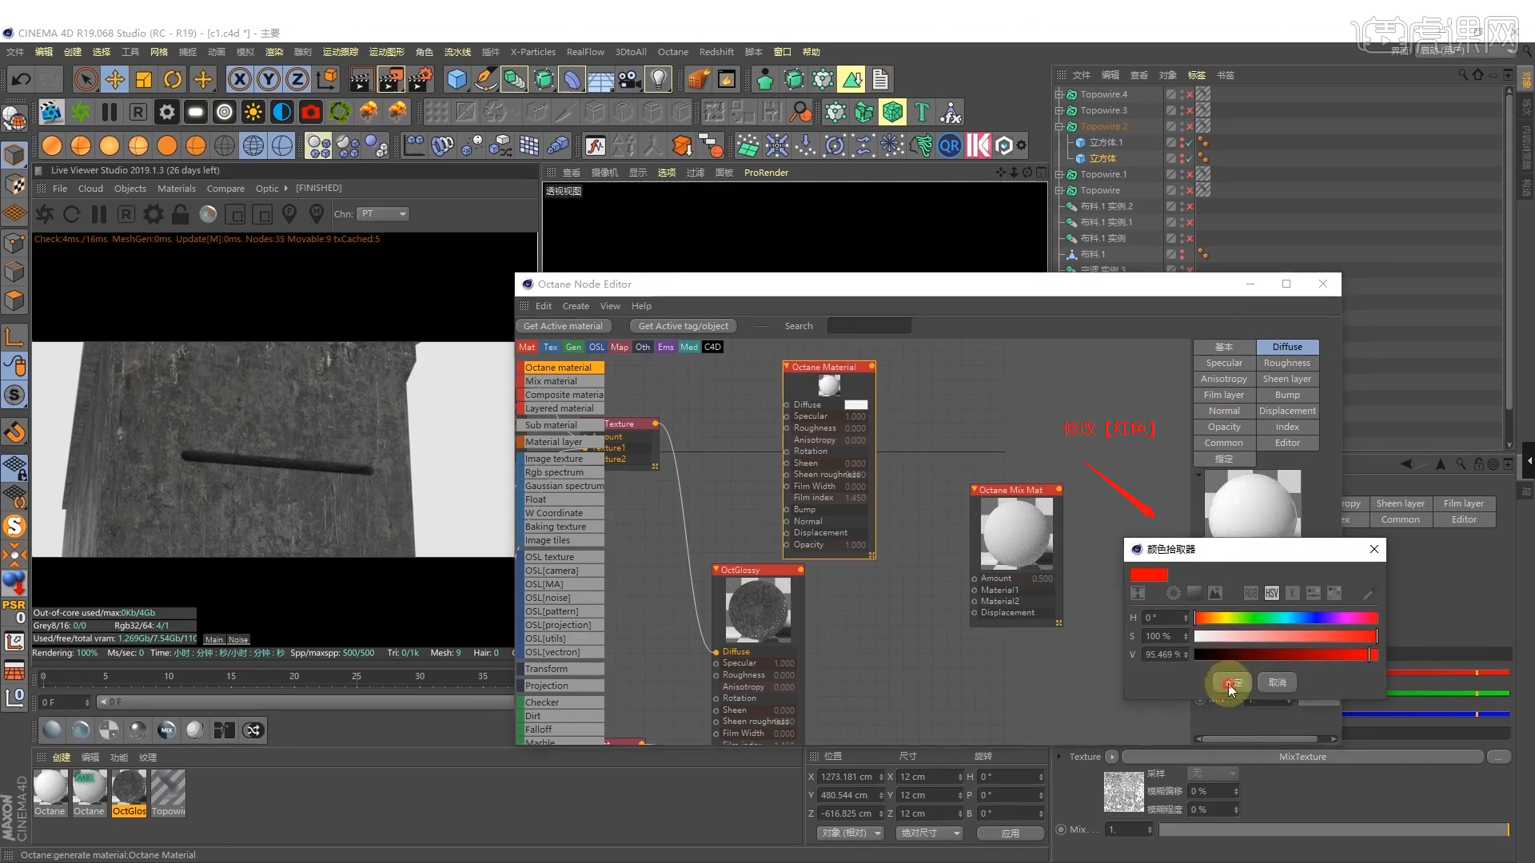Expand the bottom Topowire tree node
This screenshot has width=1535, height=863.
(1059, 190)
